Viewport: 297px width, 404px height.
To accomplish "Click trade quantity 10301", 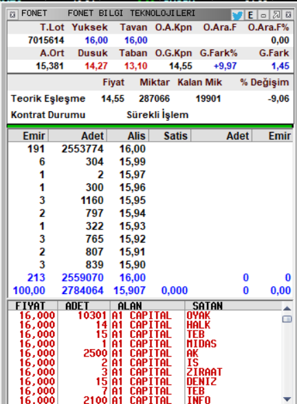I will click(x=92, y=315).
